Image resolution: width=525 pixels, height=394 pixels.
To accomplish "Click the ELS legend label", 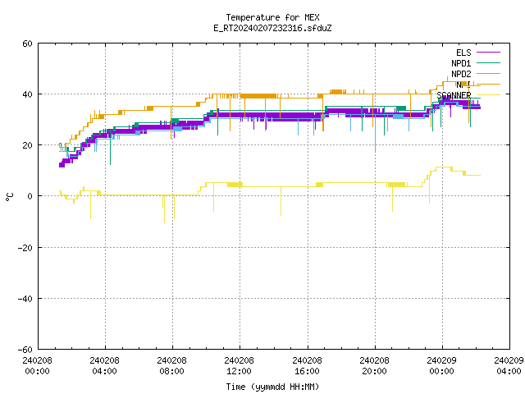I will [x=463, y=53].
